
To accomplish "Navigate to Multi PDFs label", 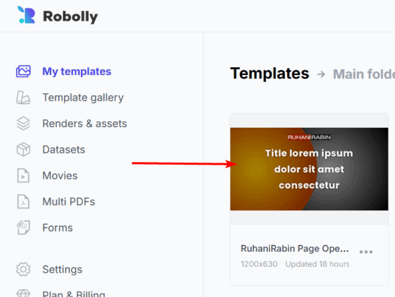I will click(68, 202).
